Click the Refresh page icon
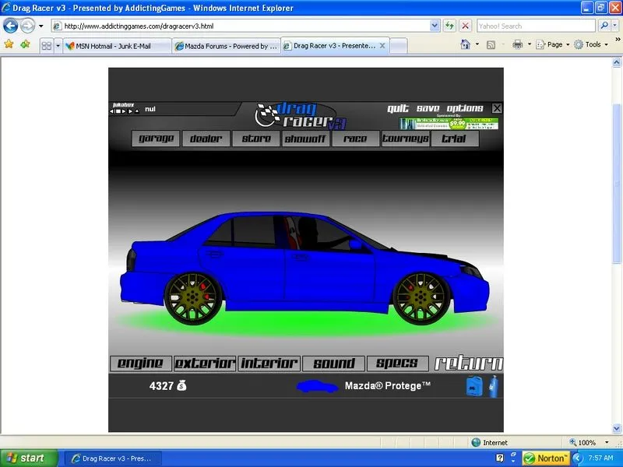Screen dimensions: 623x467 tap(450, 26)
